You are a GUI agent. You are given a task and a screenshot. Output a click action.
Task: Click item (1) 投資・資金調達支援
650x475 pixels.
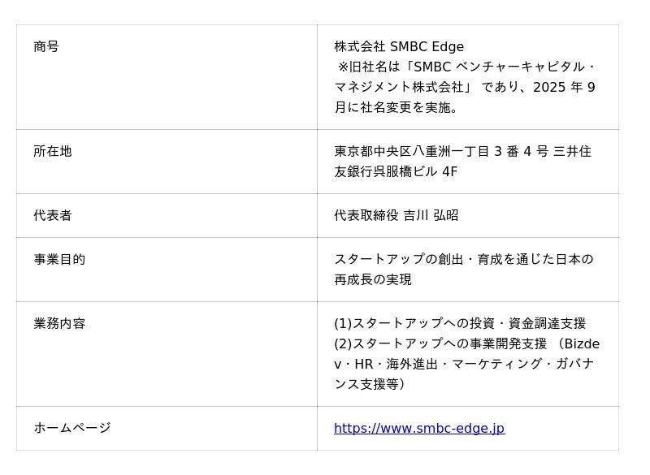[460, 324]
